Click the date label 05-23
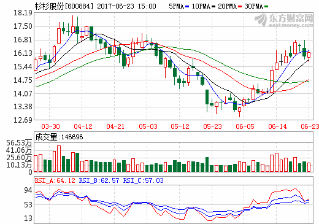This screenshot has width=319, height=224. tap(212, 126)
